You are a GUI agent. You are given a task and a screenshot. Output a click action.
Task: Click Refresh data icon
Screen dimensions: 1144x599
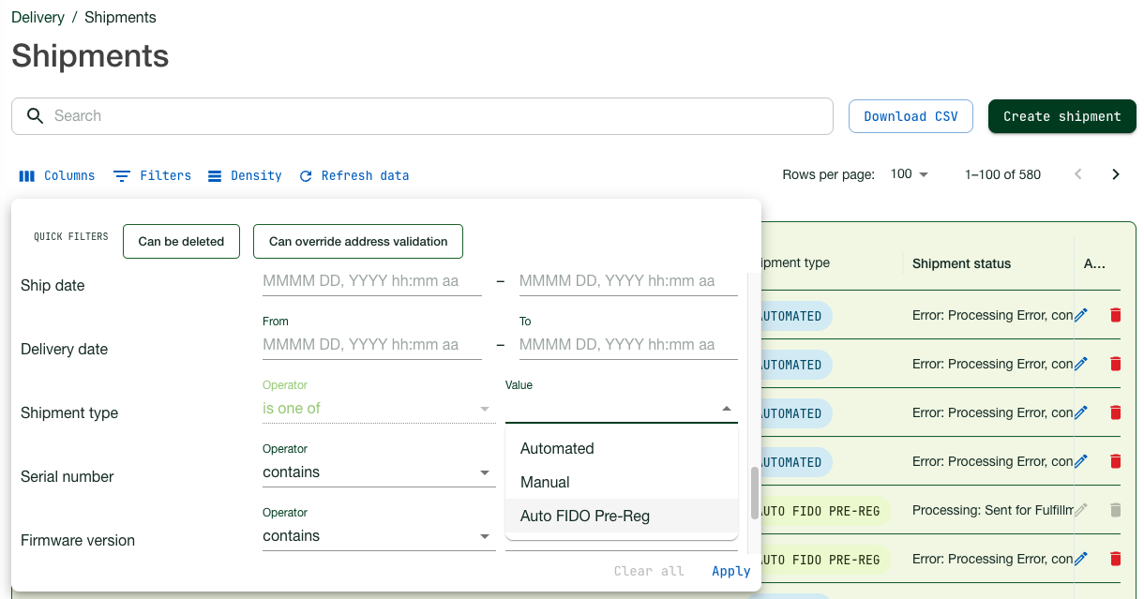pos(306,176)
